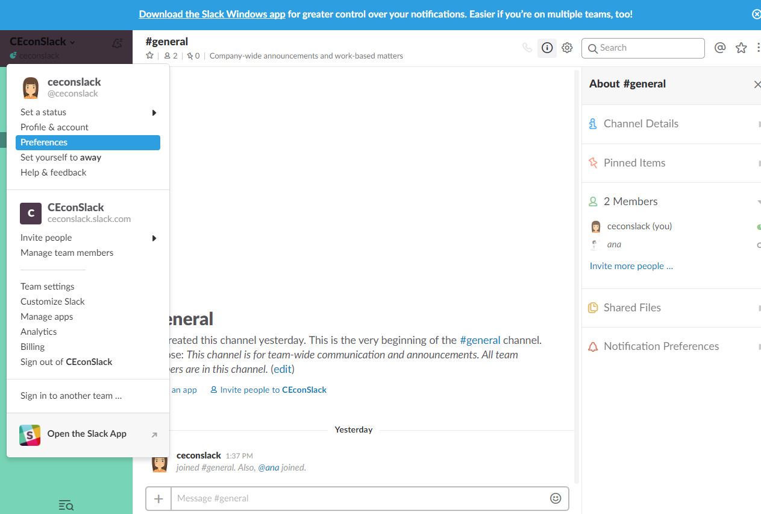
Task: Open Billing menu entry
Action: [88, 347]
